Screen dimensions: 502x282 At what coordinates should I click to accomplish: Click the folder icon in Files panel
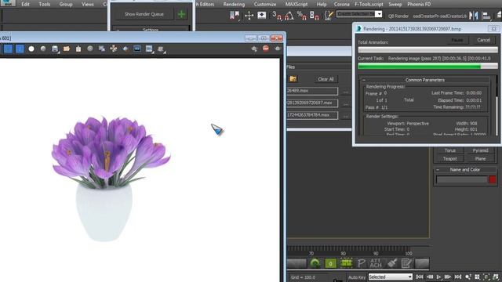point(293,78)
